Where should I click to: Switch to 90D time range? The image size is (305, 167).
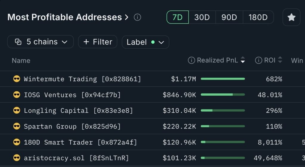click(x=229, y=17)
